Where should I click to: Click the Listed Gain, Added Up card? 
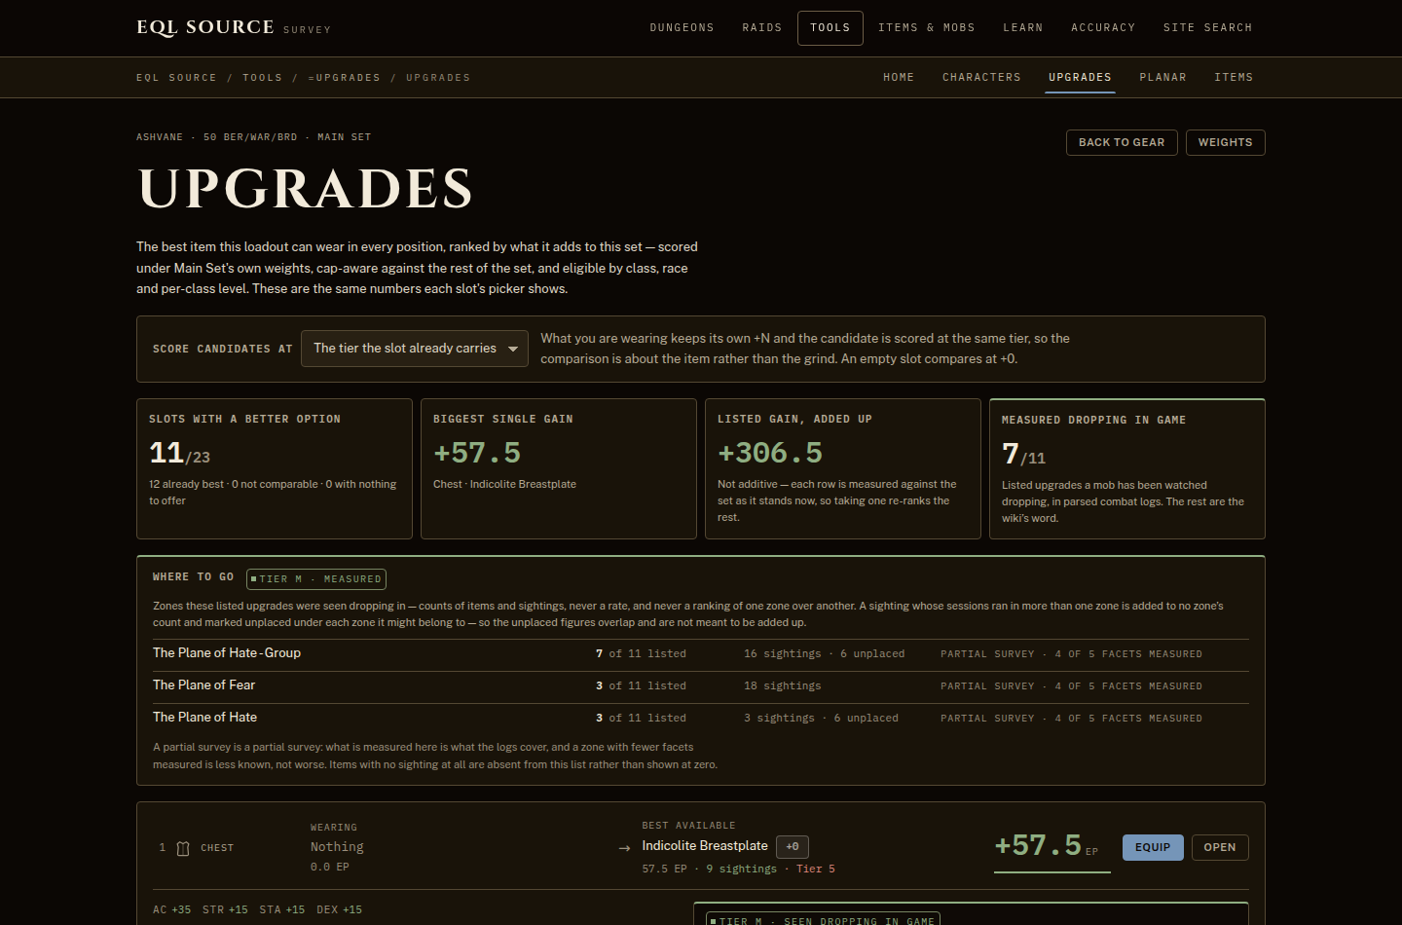click(x=843, y=468)
